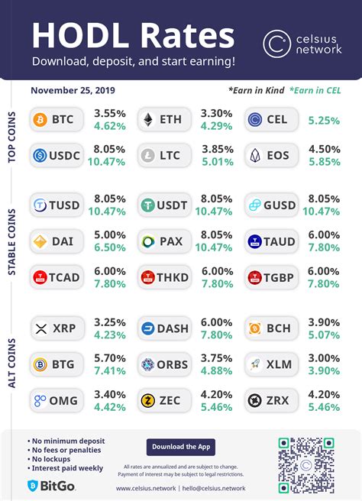The height and width of the screenshot is (501, 362).
Task: Select the Litecoin LTC icon
Action: tap(148, 156)
